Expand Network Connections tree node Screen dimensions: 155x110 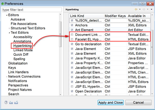7,77
